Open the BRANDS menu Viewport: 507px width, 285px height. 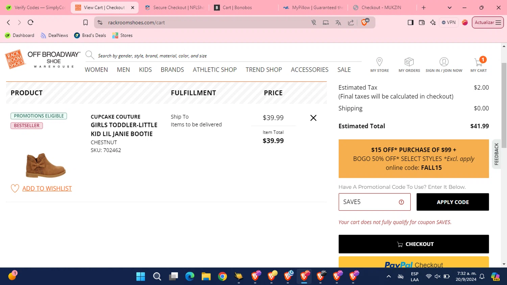[x=172, y=70]
